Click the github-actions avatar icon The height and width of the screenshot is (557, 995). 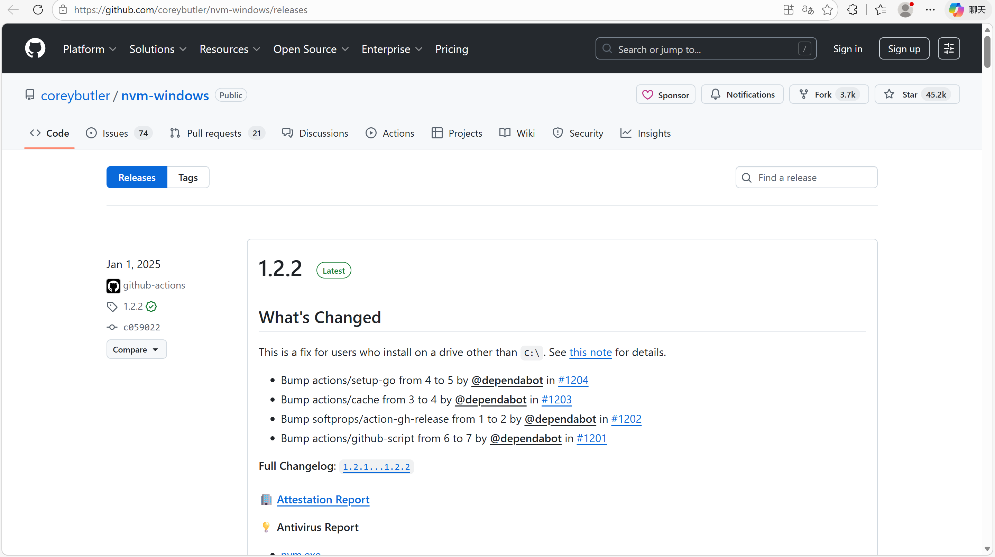(x=113, y=286)
